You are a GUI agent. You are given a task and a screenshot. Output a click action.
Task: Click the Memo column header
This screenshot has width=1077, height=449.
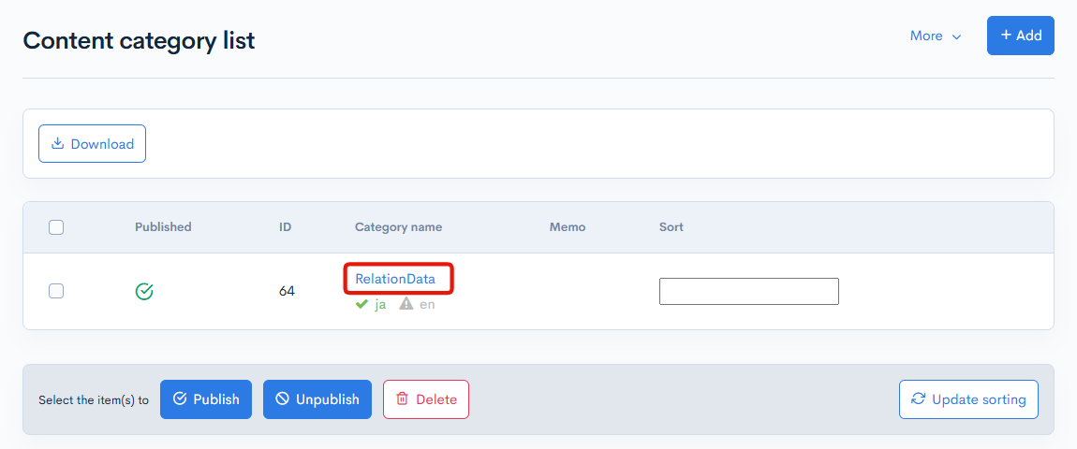click(x=567, y=227)
